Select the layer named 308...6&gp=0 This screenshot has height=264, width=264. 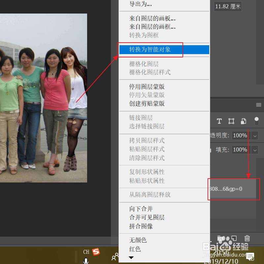tap(233, 189)
